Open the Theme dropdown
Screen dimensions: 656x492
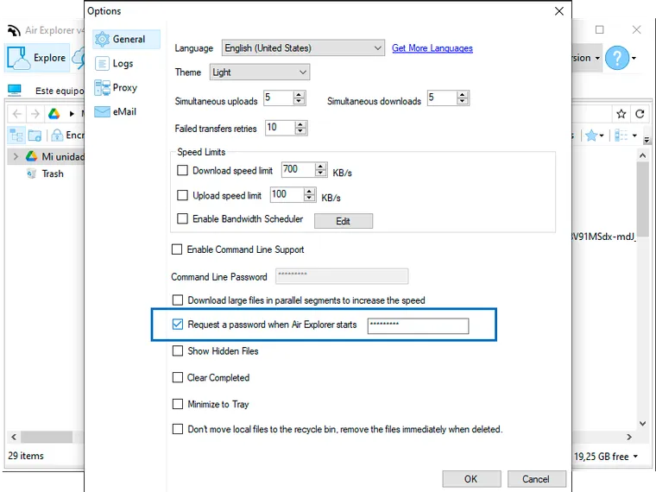tap(260, 73)
